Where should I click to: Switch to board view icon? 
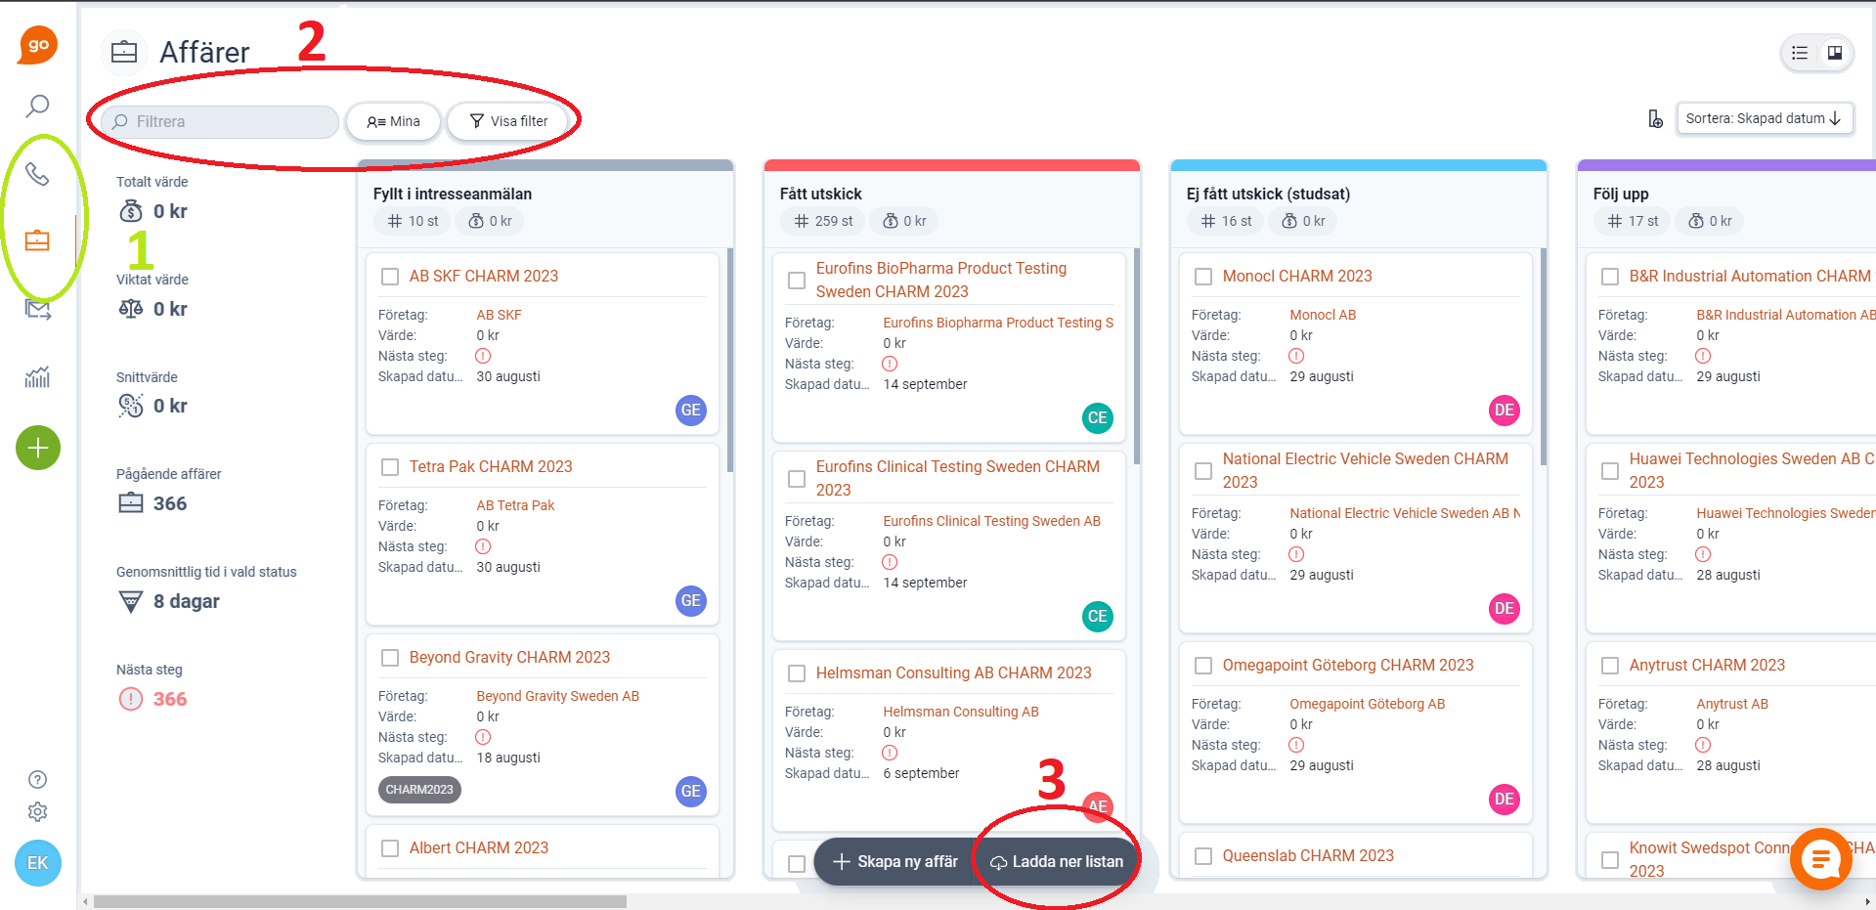coord(1835,53)
